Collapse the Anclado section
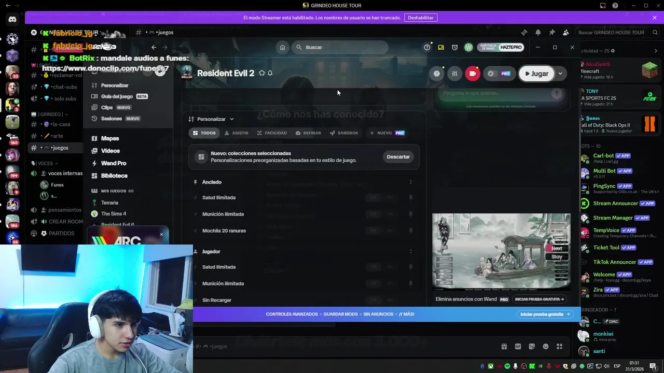The height and width of the screenshot is (373, 664). (x=410, y=182)
